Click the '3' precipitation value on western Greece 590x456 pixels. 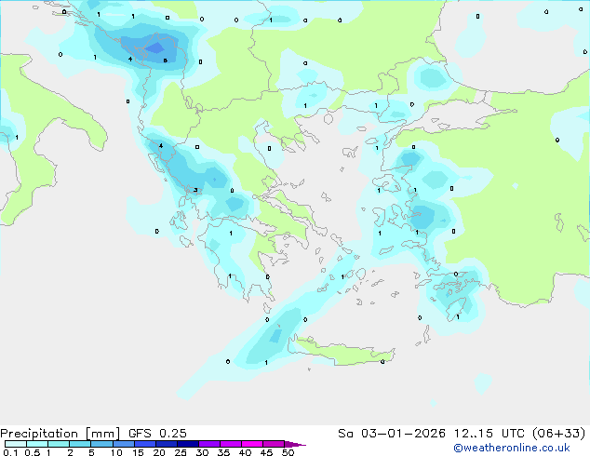coord(195,190)
